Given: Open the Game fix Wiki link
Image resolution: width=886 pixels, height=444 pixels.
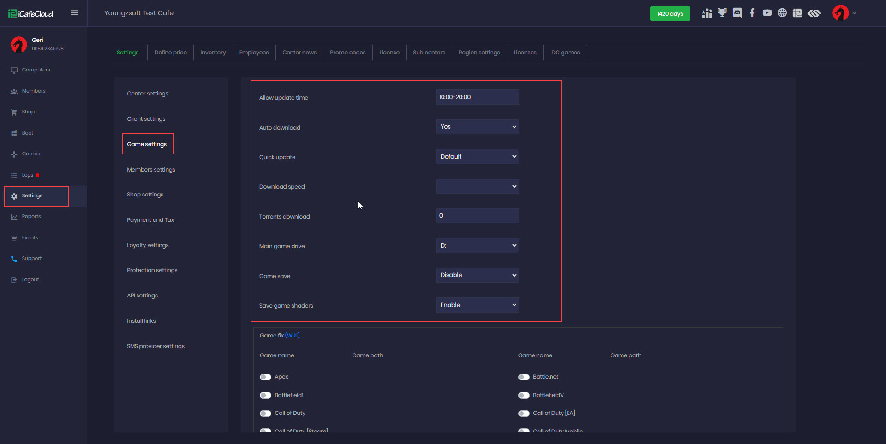Looking at the screenshot, I should tap(293, 336).
